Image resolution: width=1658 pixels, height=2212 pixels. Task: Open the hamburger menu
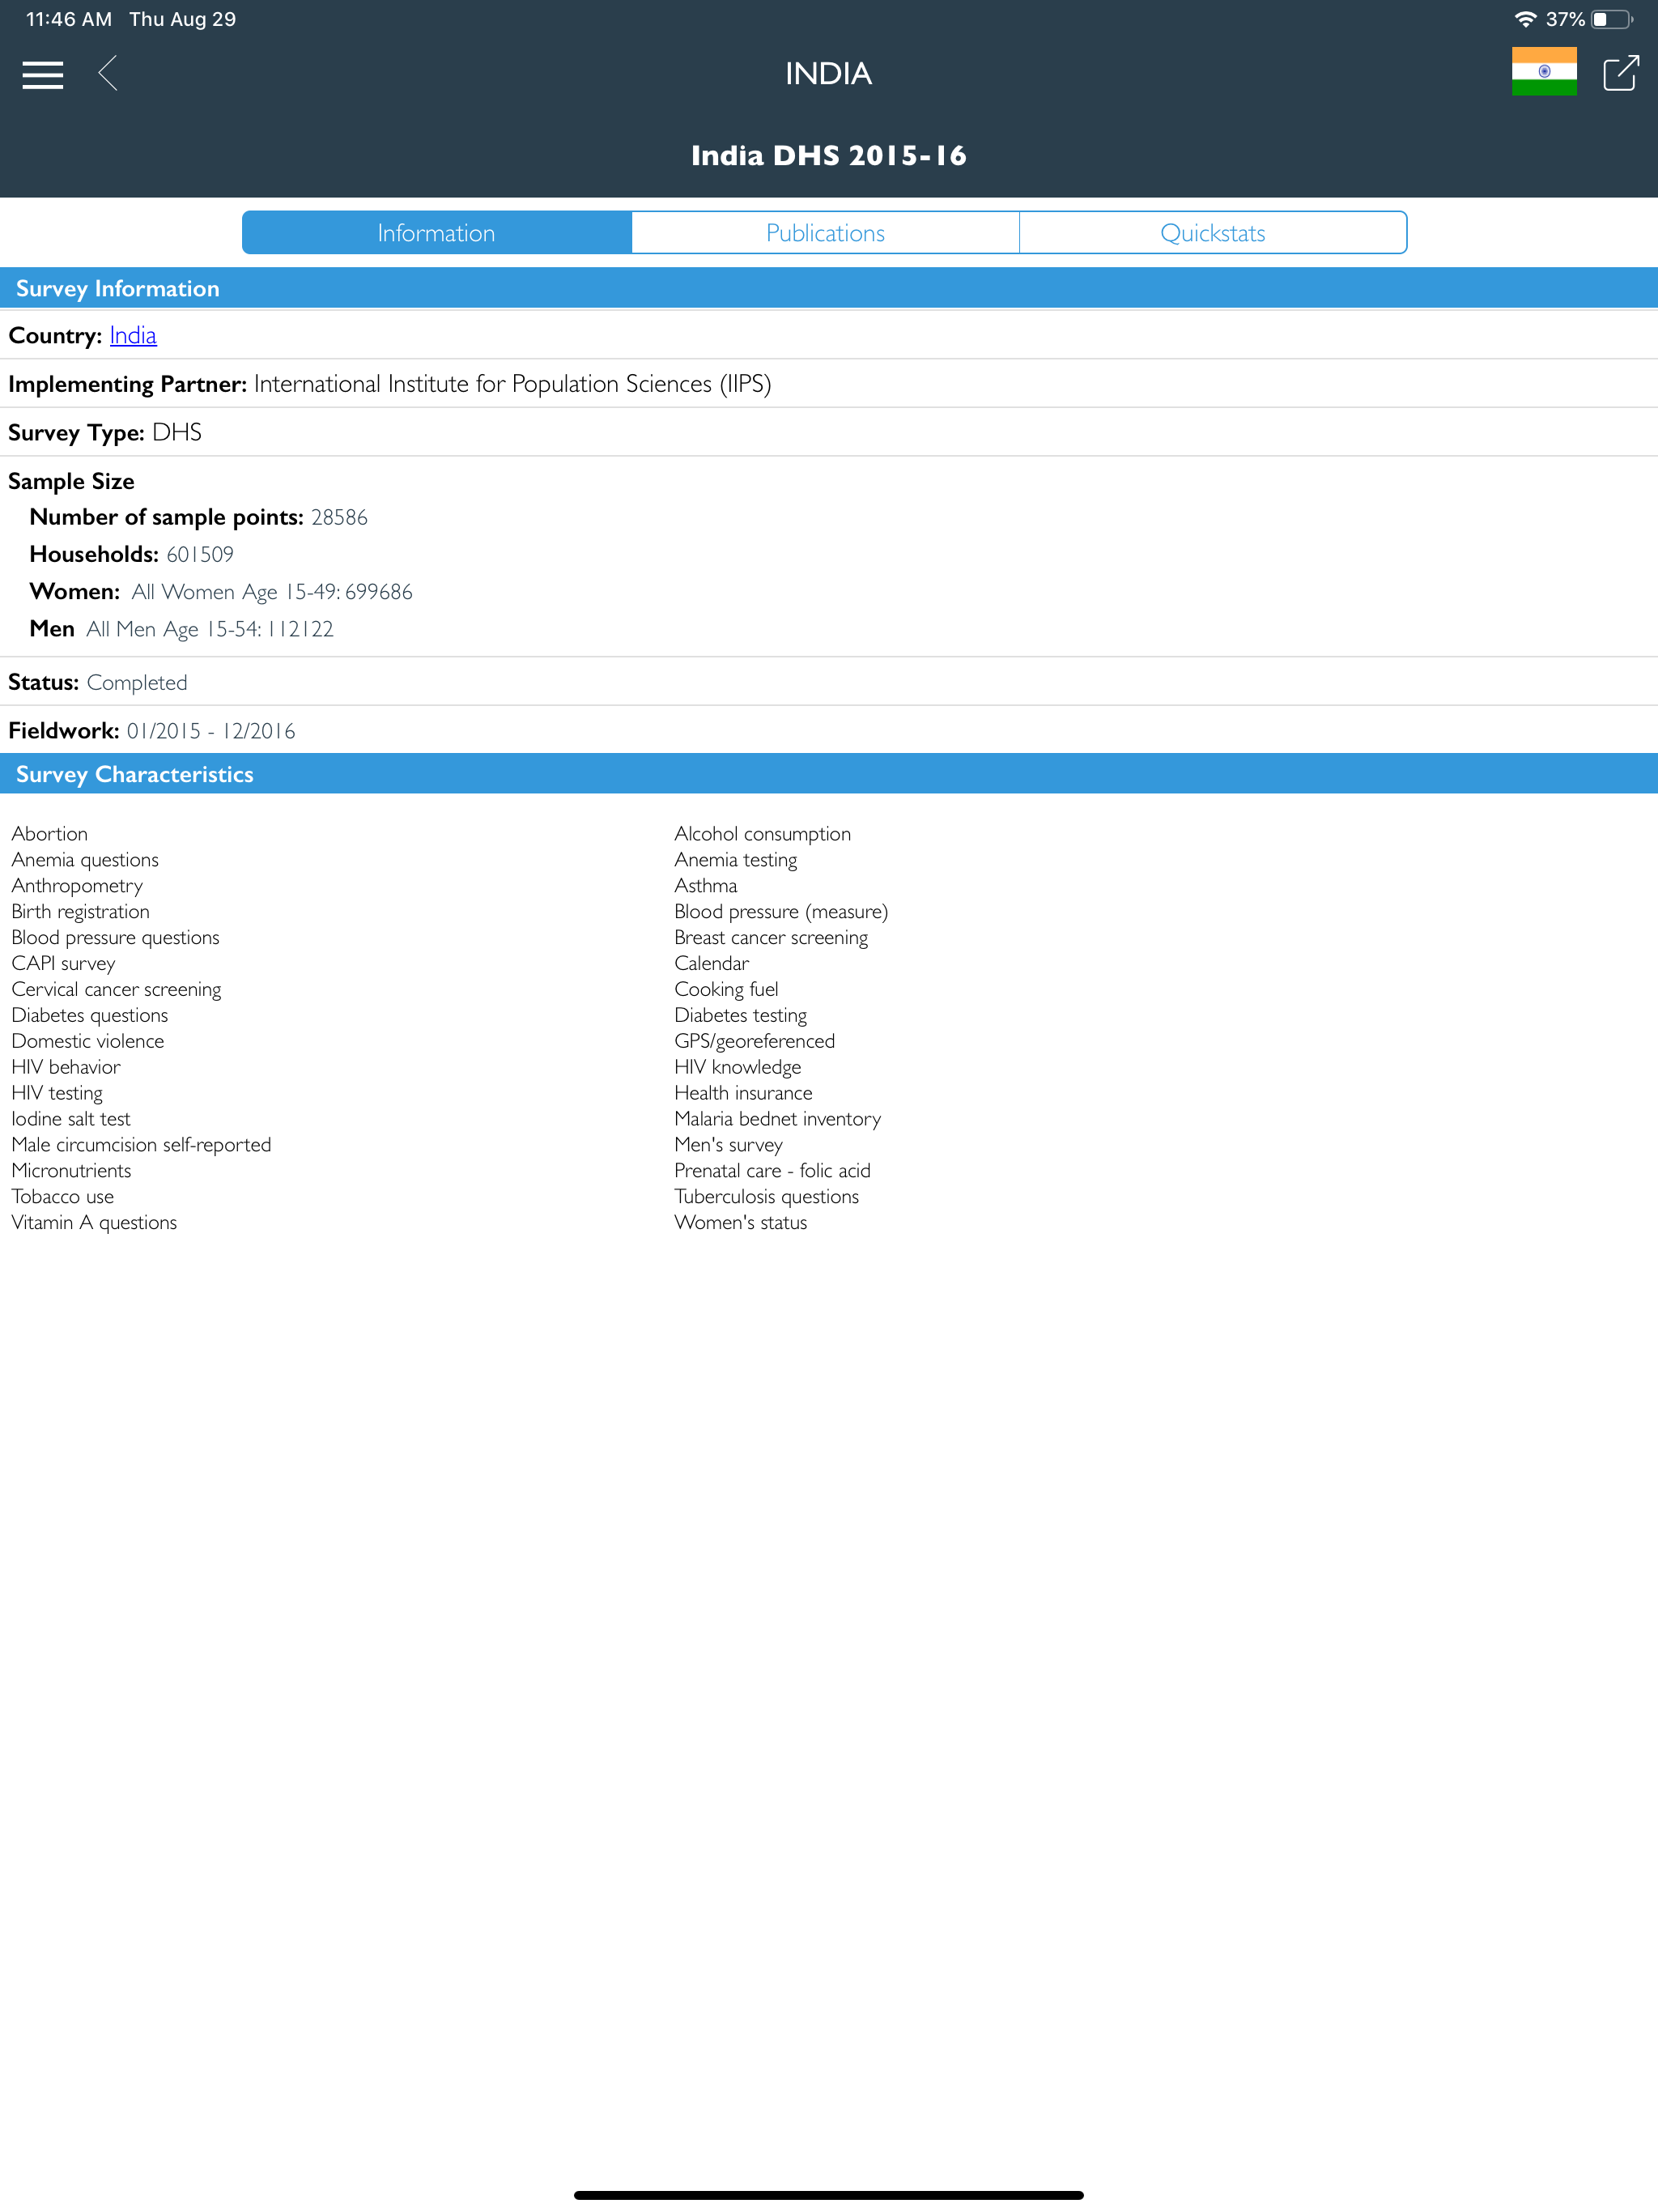point(43,75)
